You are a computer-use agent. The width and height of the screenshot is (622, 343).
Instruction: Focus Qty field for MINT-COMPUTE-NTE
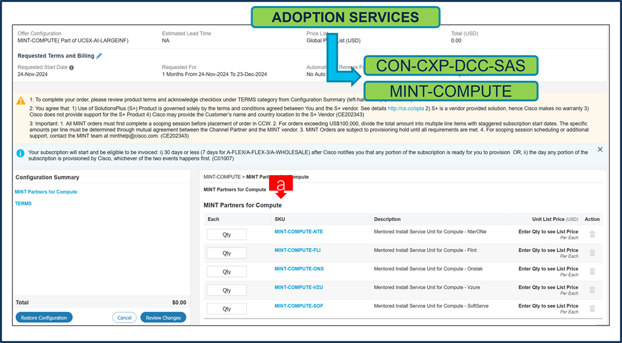[226, 234]
